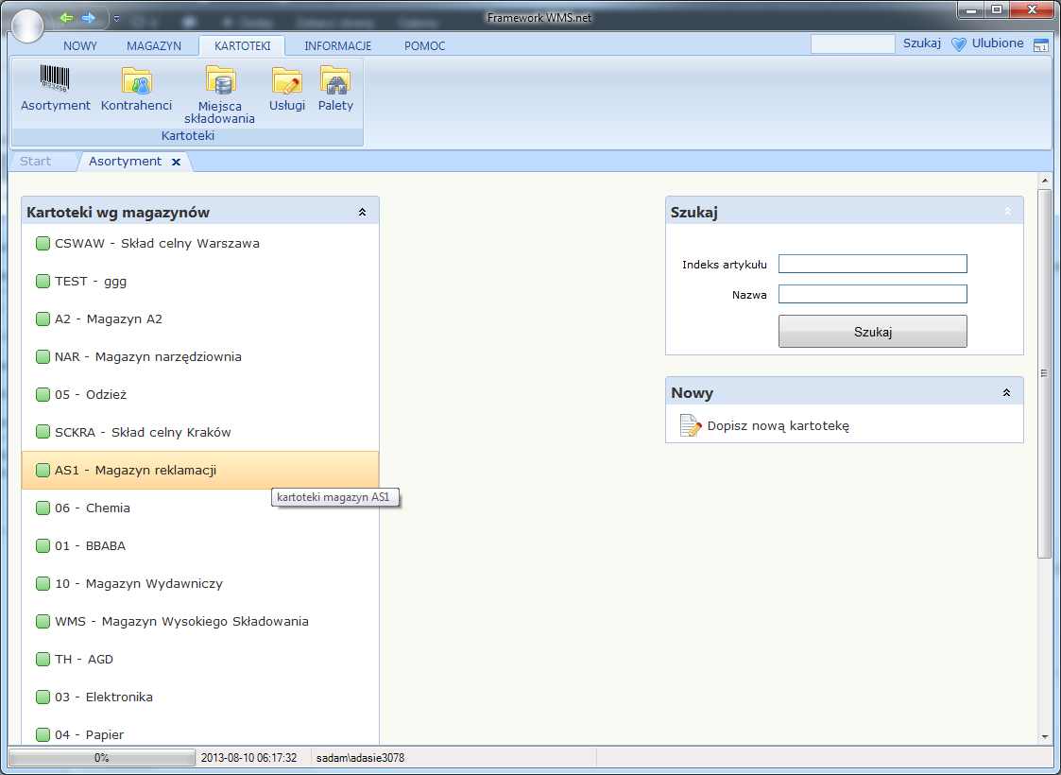Open quick access dropdown arrow in title bar
Screen dimensions: 1061x775
116,18
